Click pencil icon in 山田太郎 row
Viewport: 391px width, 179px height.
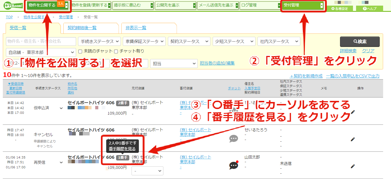coord(353,166)
